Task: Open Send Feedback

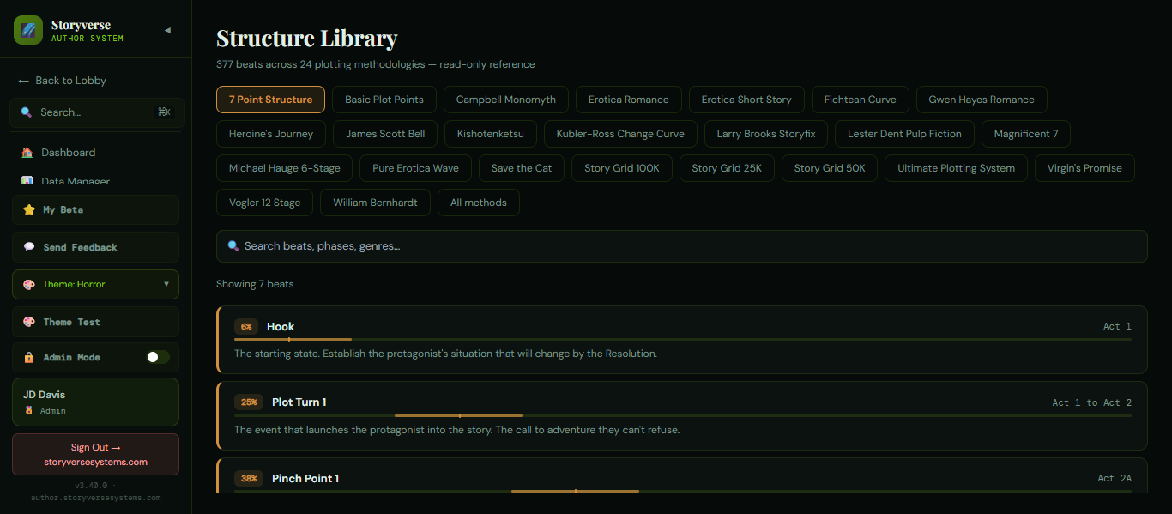Action: tap(95, 247)
